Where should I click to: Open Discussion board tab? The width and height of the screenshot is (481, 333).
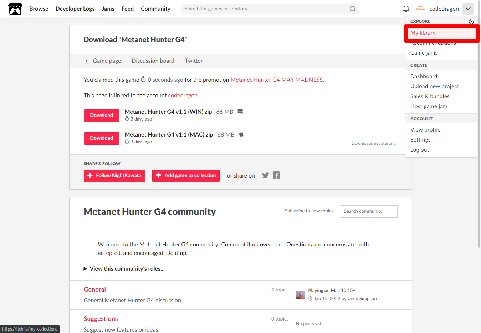point(153,61)
